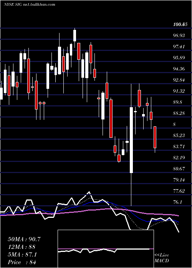
Task: Click the highest white candlestick near 100
Action: (x=74, y=36)
